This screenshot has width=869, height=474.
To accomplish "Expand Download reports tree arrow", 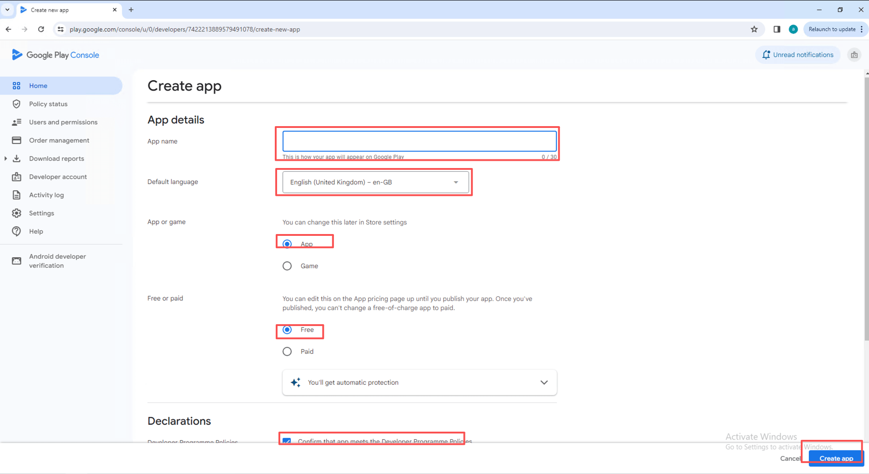I will point(5,158).
